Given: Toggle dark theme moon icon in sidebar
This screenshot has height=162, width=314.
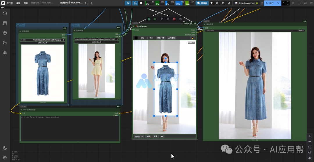Looking at the screenshot, I should [x=5, y=148].
